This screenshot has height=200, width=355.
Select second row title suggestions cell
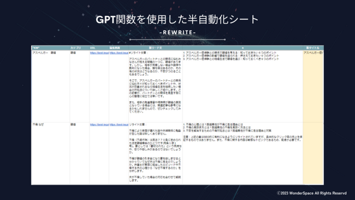coord(242,154)
